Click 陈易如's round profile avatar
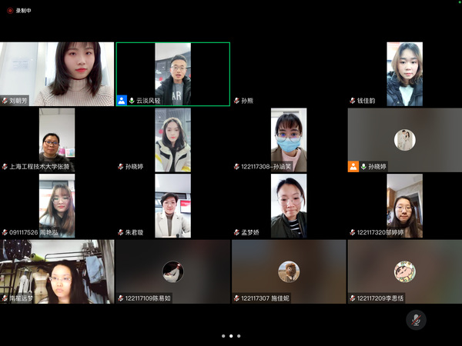The image size is (462, 346). 172,271
